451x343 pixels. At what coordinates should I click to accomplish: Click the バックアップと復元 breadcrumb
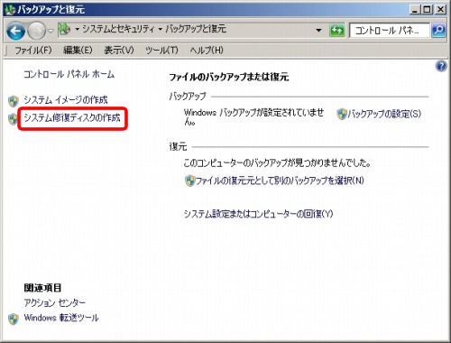tap(196, 29)
